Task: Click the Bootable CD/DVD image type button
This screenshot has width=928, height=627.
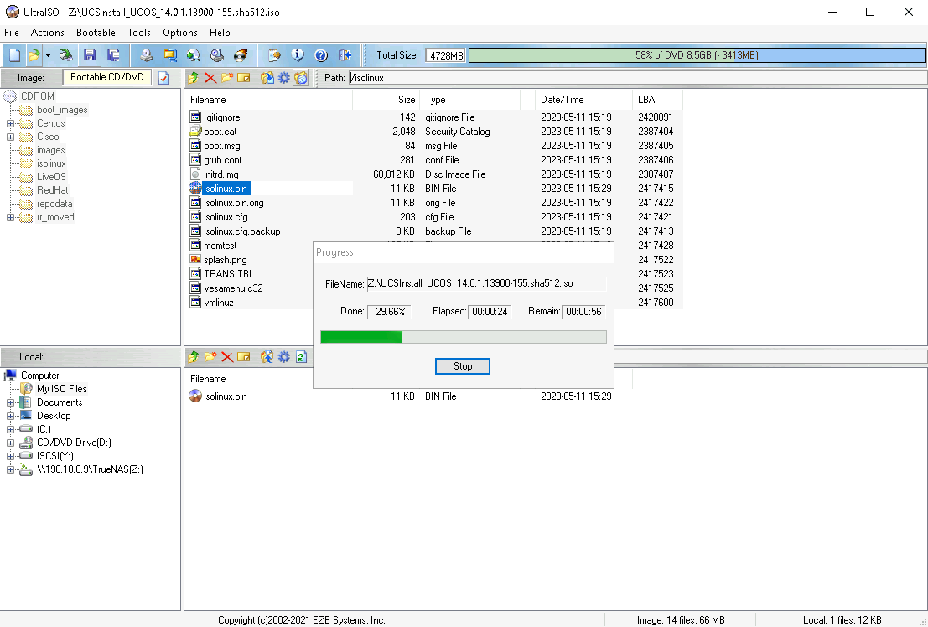Action: tap(106, 78)
